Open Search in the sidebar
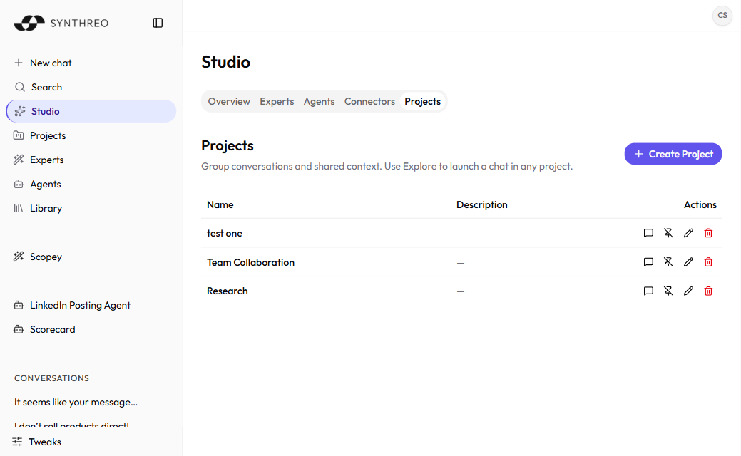Image resolution: width=741 pixels, height=456 pixels. click(91, 87)
